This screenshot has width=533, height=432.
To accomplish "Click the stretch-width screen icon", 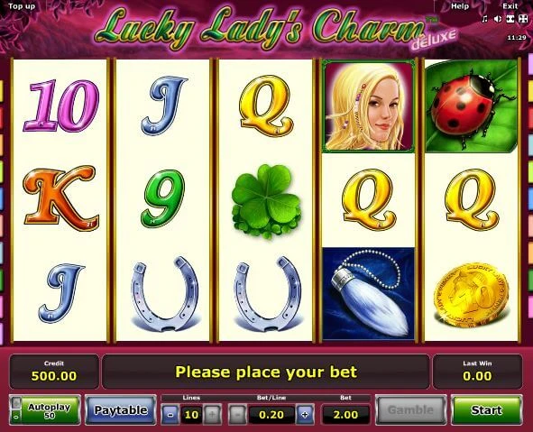I will tap(510, 19).
